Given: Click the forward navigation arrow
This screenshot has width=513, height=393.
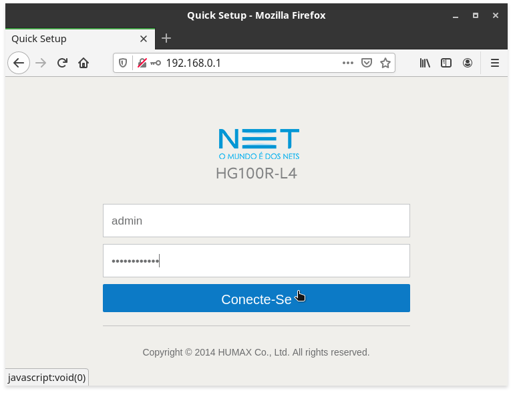Looking at the screenshot, I should coord(41,63).
